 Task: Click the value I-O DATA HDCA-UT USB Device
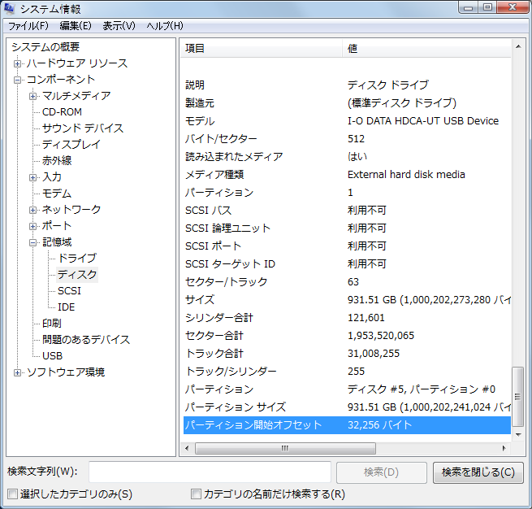click(x=423, y=121)
